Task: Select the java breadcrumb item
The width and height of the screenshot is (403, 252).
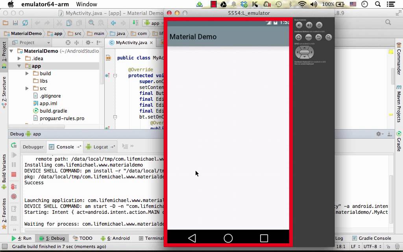Action: (118, 33)
